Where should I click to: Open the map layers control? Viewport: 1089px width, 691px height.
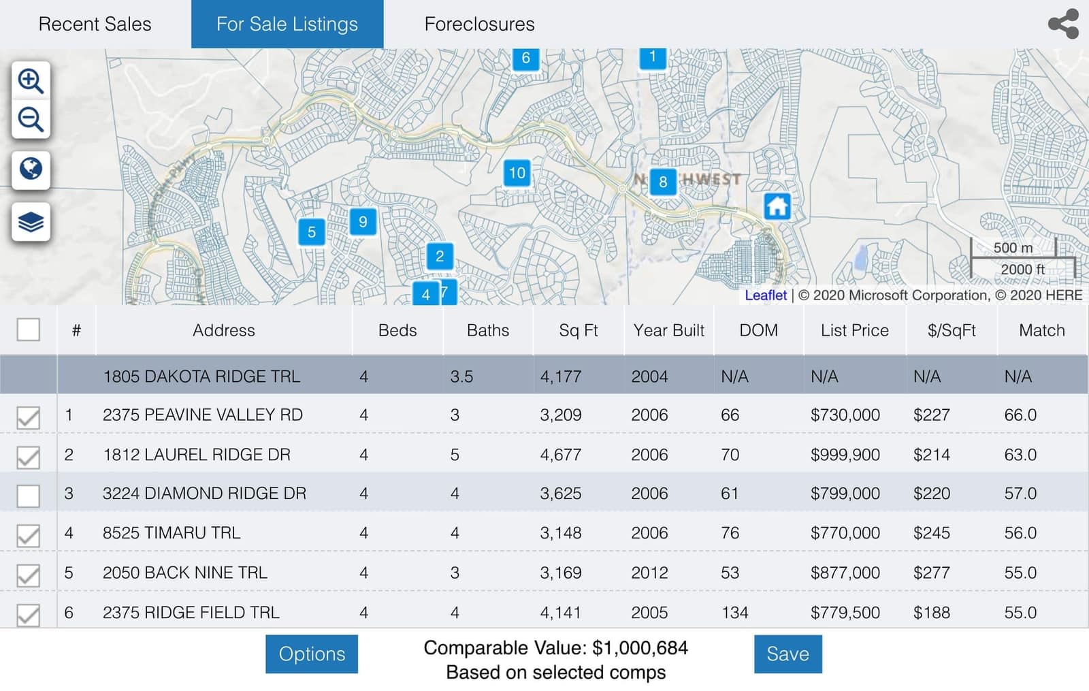(x=30, y=221)
